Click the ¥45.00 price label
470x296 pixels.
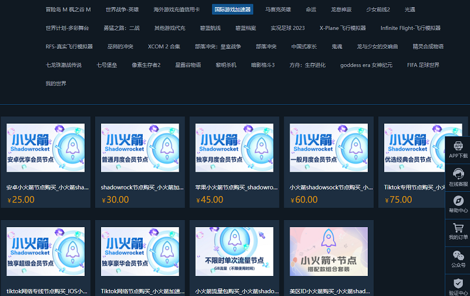tap(210, 199)
